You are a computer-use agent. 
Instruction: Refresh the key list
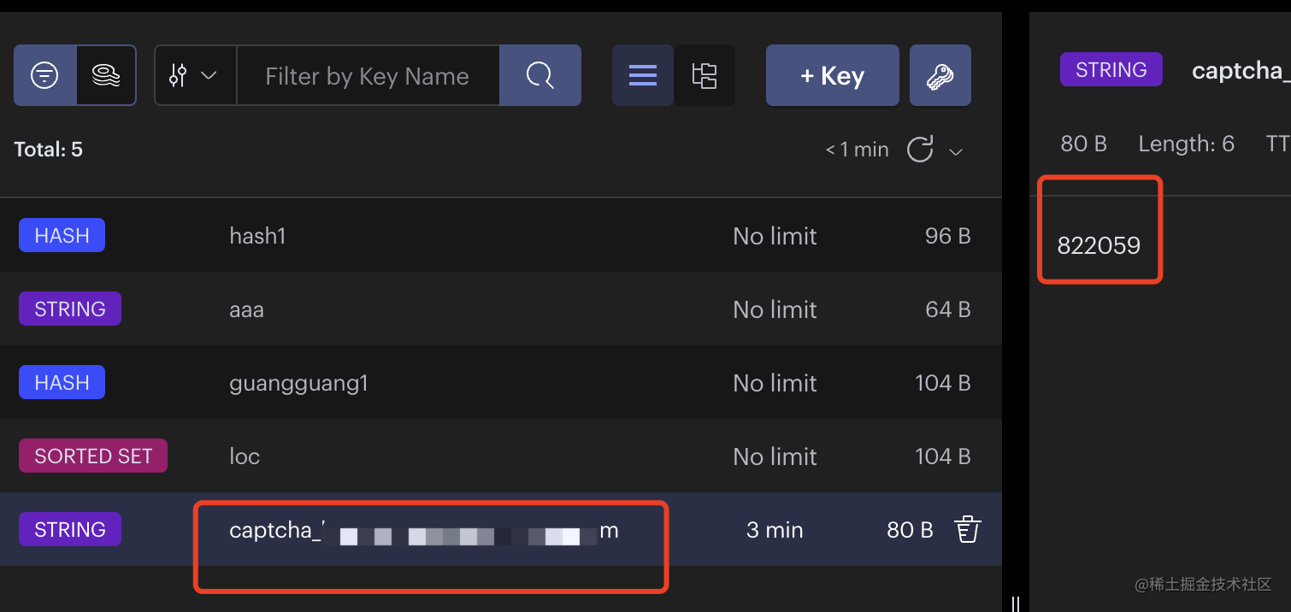919,150
